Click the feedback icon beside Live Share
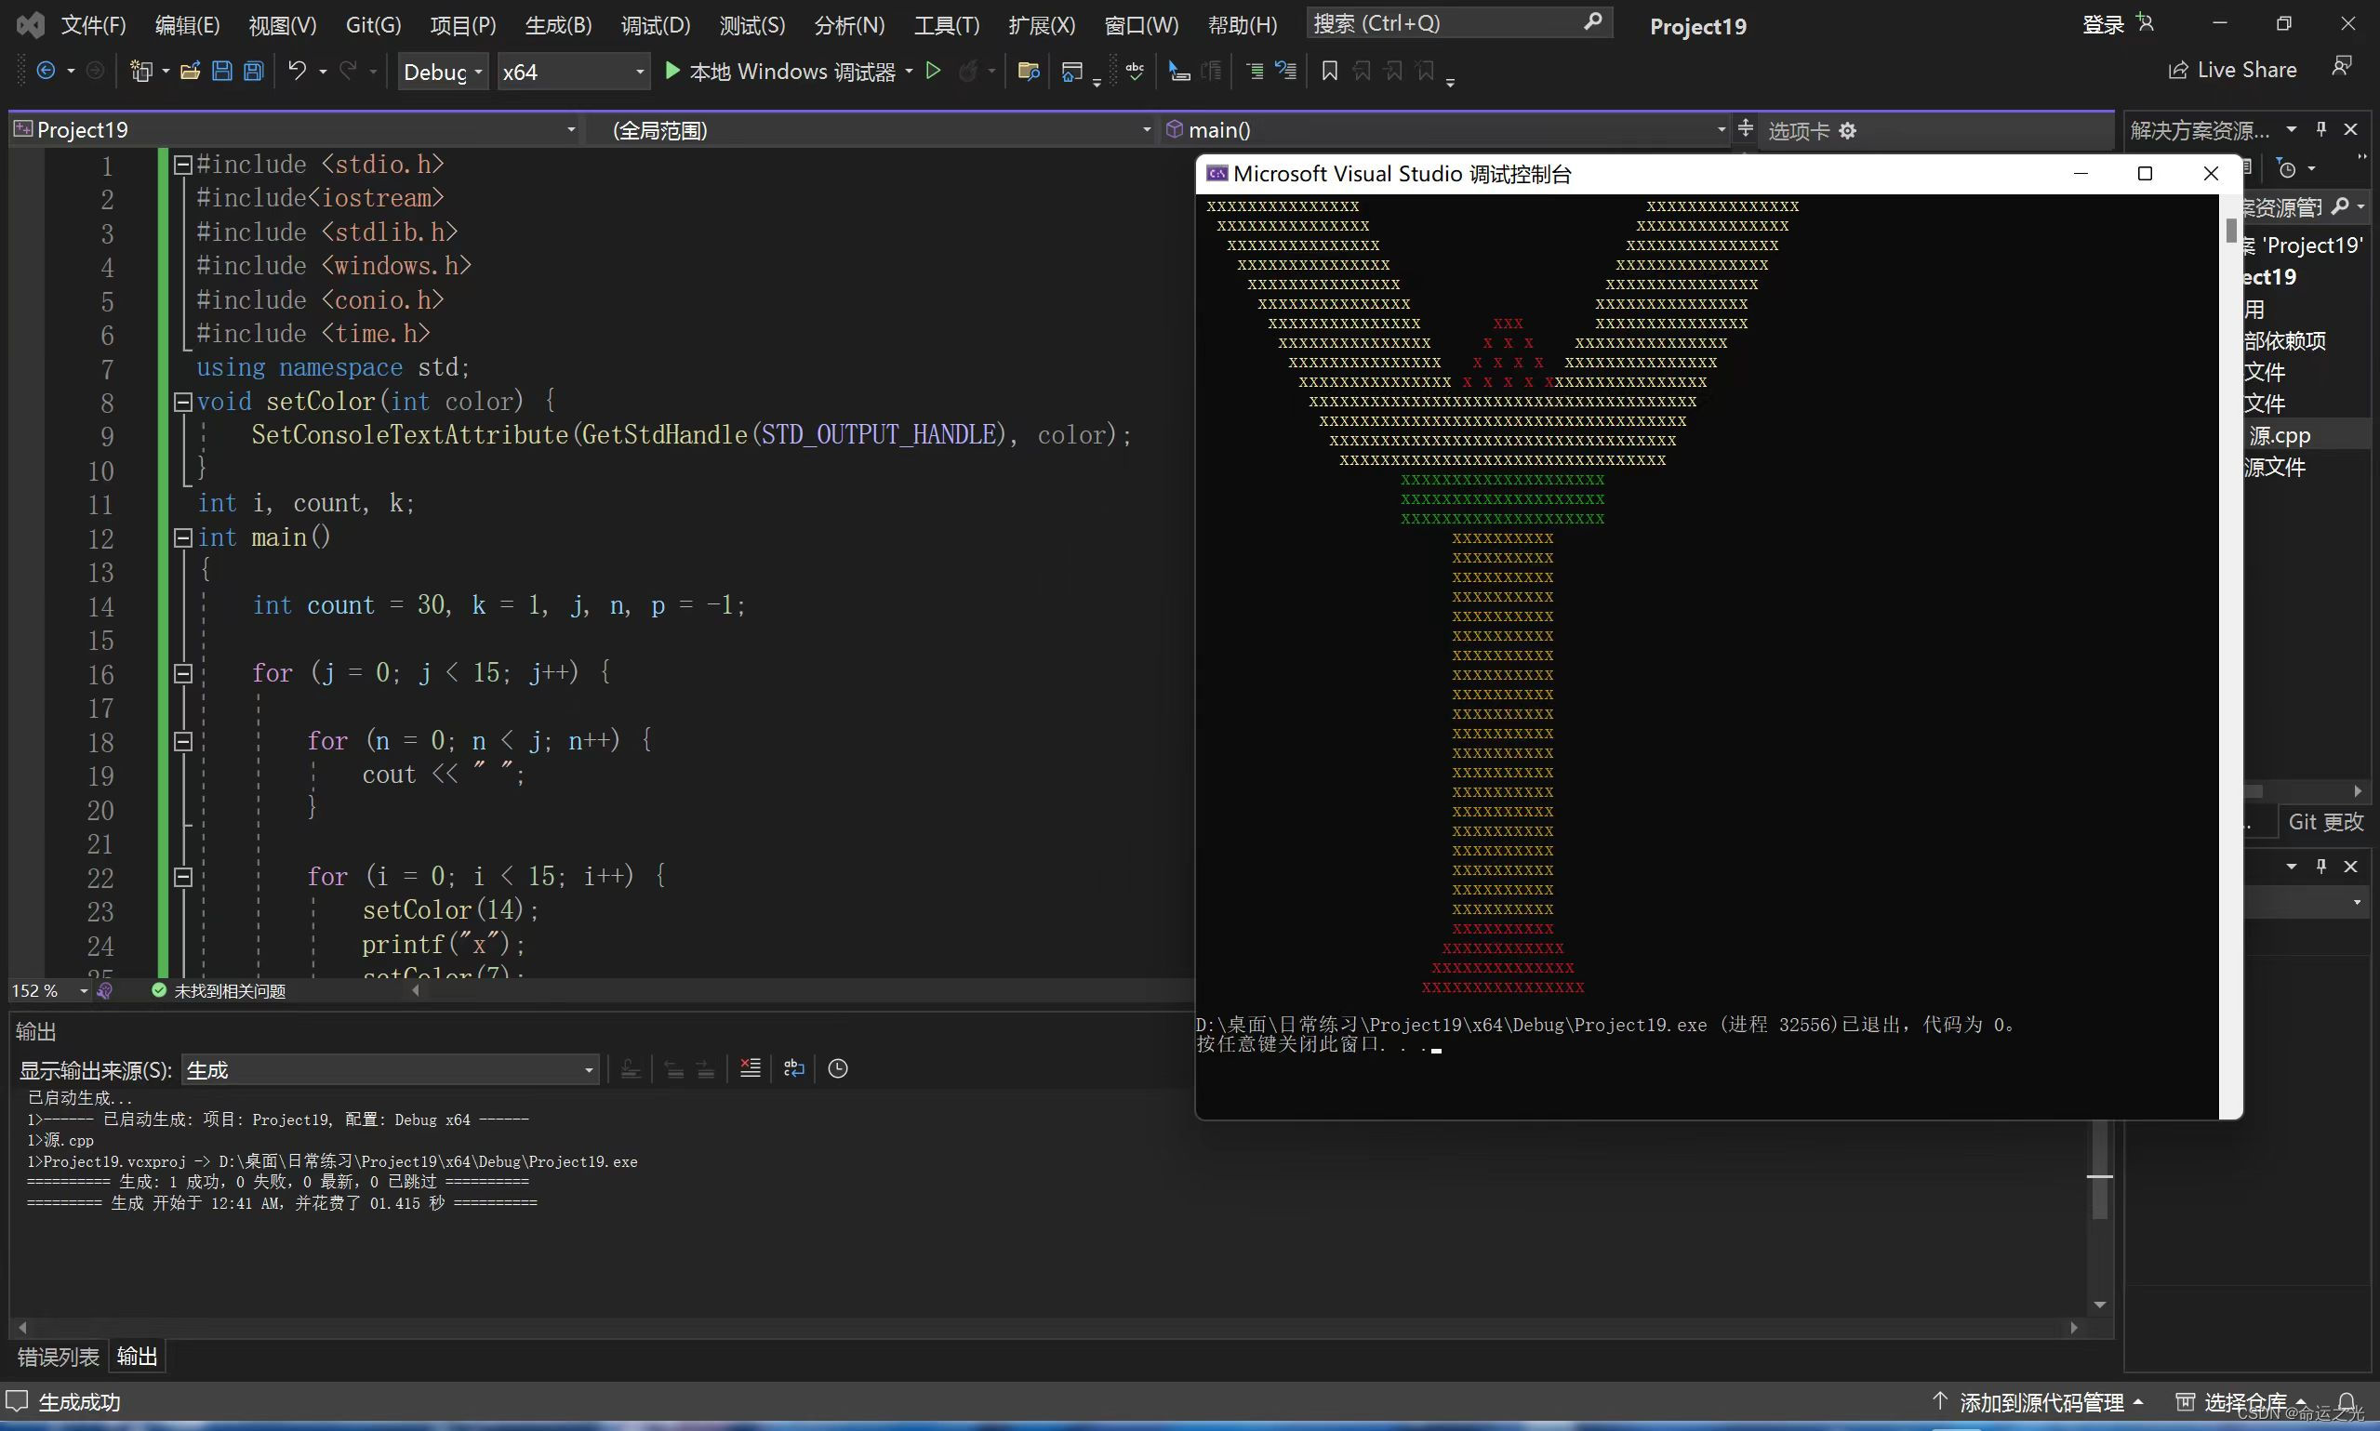The image size is (2380, 1431). click(x=2342, y=68)
